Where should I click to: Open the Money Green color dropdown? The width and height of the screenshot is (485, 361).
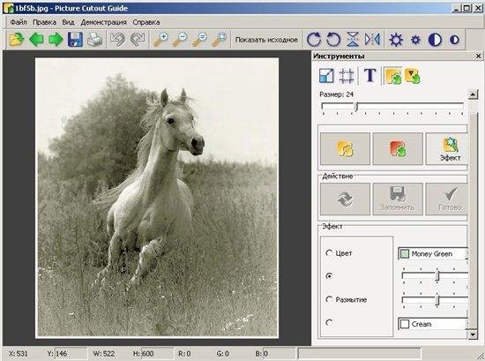tap(433, 254)
